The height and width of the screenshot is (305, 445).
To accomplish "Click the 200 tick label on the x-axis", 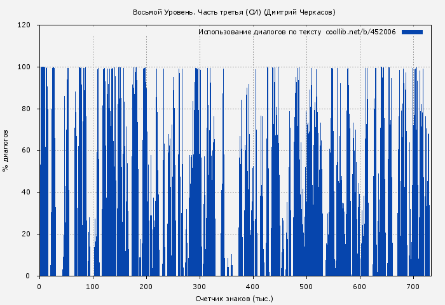I will (x=146, y=285).
